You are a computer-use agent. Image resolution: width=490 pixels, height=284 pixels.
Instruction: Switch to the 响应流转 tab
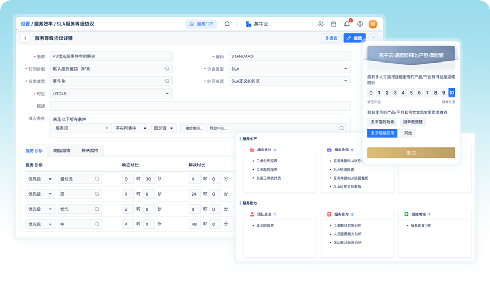click(62, 150)
